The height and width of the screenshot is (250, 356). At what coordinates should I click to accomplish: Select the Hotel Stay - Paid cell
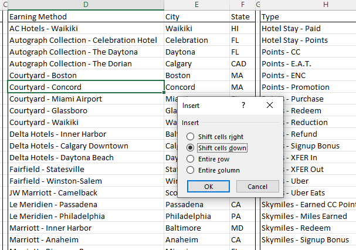(308, 28)
